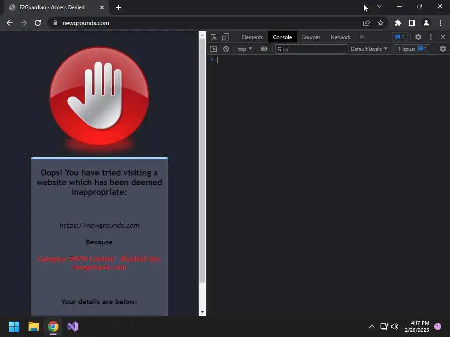450x337 pixels.
Task: Open Chrome's three-dot main menu
Action: (x=440, y=23)
